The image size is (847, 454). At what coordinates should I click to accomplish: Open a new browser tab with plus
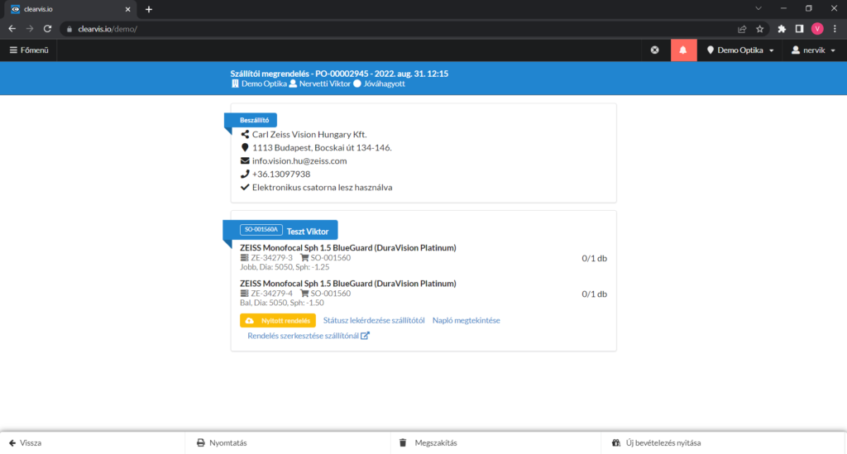(149, 9)
